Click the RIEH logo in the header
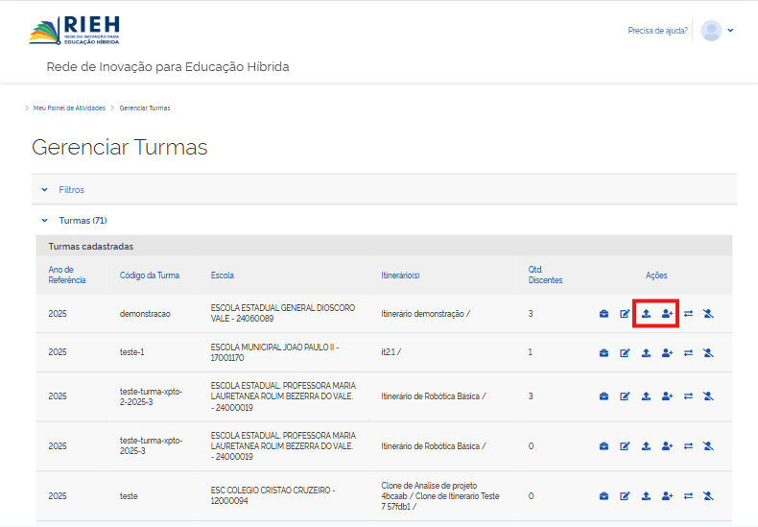This screenshot has width=758, height=527. pyautogui.click(x=75, y=30)
